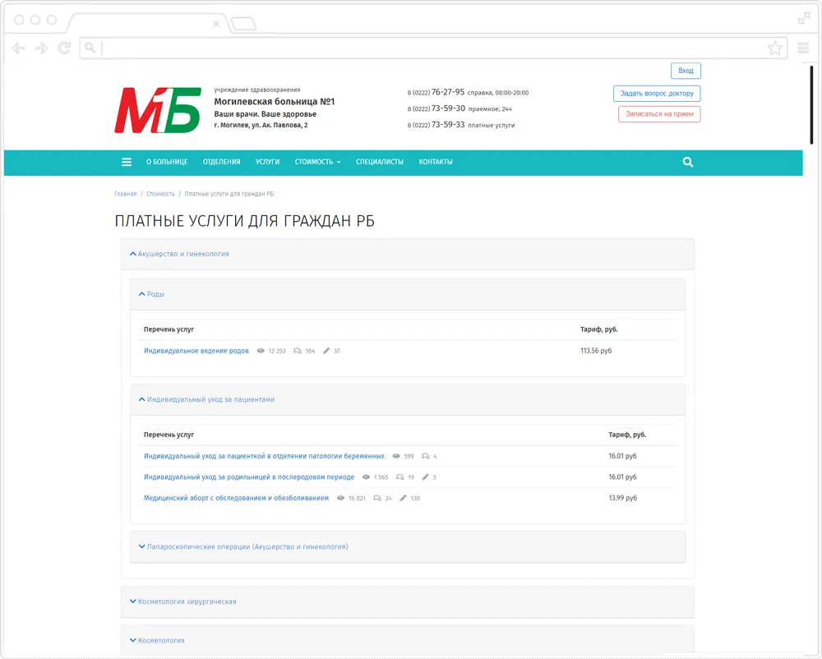Open the Стоимость dropdown menu
This screenshot has width=822, height=659.
tap(317, 162)
